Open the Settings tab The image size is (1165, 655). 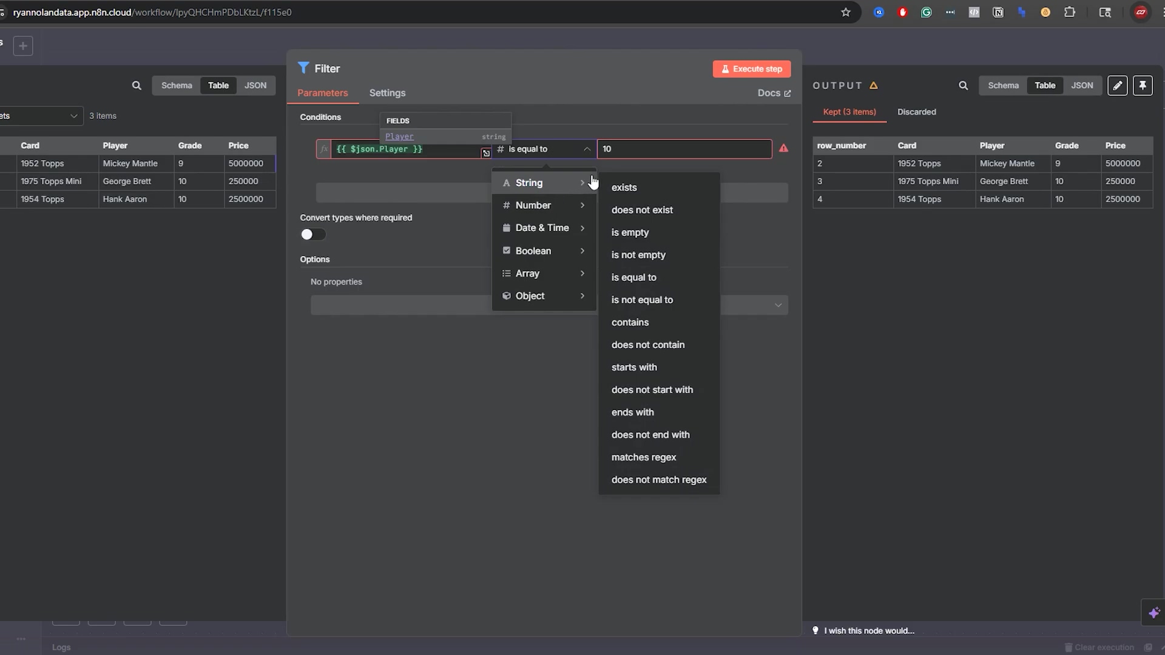click(387, 93)
